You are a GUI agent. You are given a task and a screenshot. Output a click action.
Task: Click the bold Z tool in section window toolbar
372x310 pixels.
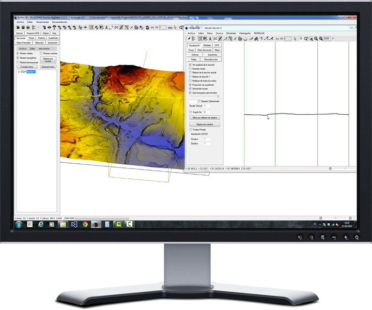pos(220,39)
